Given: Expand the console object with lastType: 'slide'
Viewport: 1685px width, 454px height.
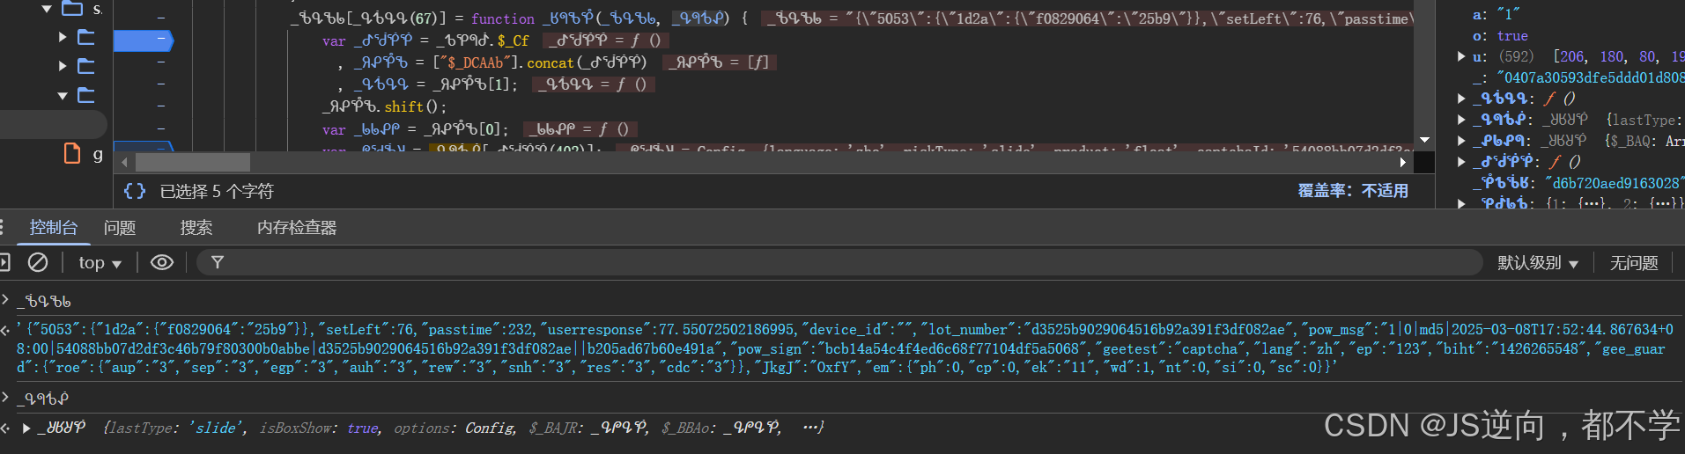Looking at the screenshot, I should pos(26,428).
